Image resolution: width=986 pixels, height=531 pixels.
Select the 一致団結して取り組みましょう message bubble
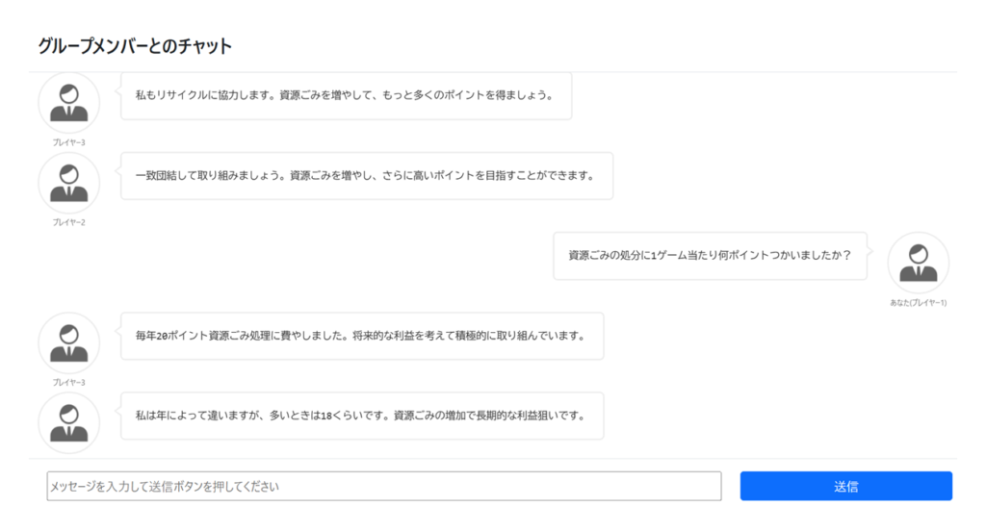(x=366, y=176)
